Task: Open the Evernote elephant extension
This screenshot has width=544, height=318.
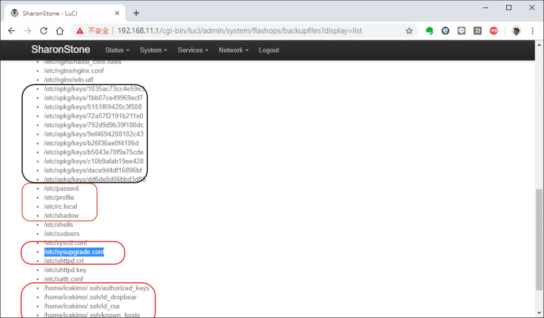Action: (429, 31)
